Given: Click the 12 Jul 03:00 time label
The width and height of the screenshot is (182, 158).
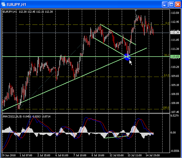Looking at the screenshot, I should pyautogui.click(x=117, y=155).
